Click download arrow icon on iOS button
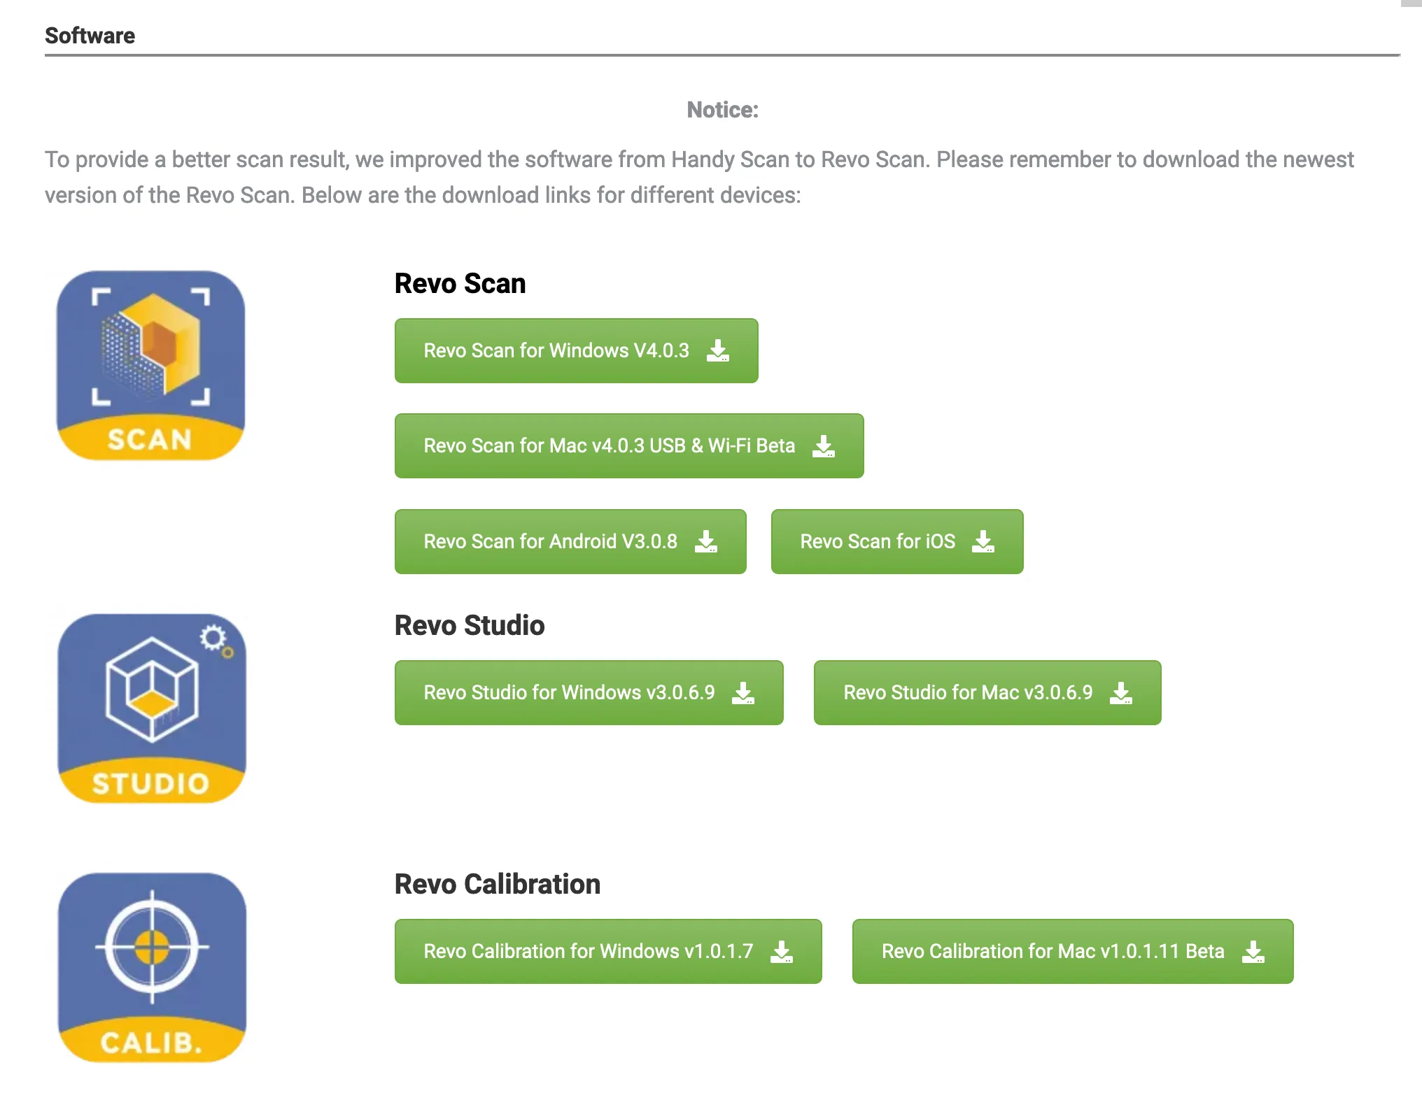Screen dimensions: 1422x1093 [x=983, y=541]
